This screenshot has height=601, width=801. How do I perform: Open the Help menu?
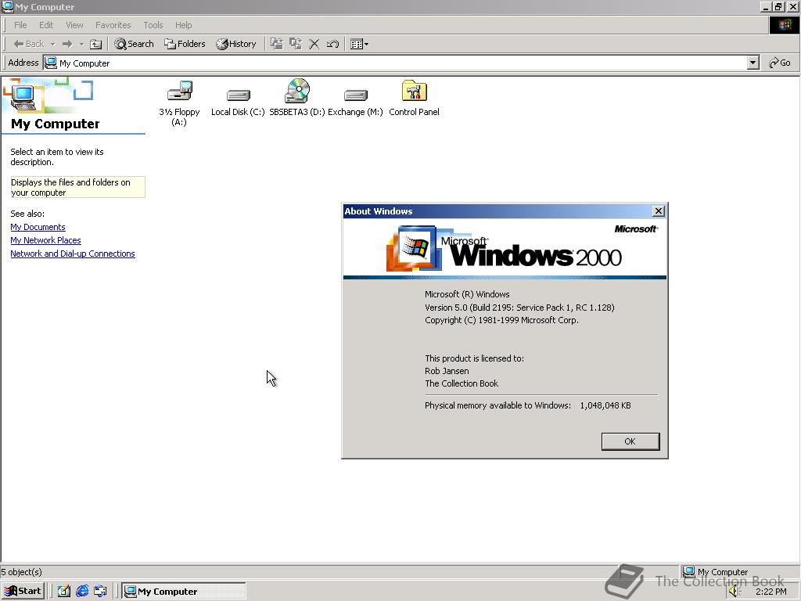click(183, 25)
